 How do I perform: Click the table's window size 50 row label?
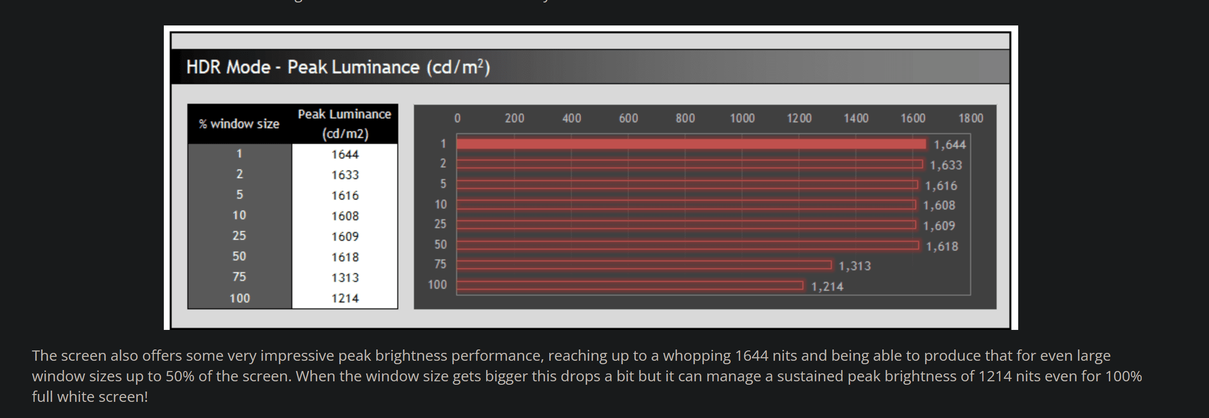(x=239, y=256)
